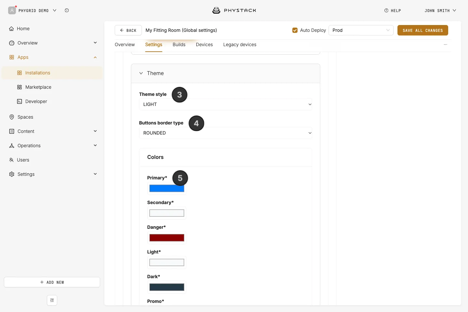Image resolution: width=468 pixels, height=312 pixels.
Task: Expand the Overview sidebar chevron
Action: 95,43
